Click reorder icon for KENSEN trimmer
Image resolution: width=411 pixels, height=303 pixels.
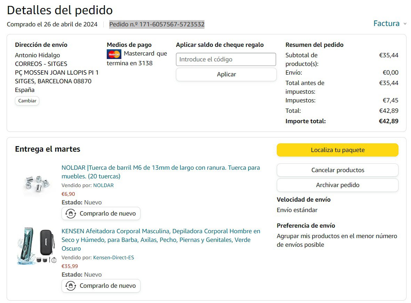point(71,286)
